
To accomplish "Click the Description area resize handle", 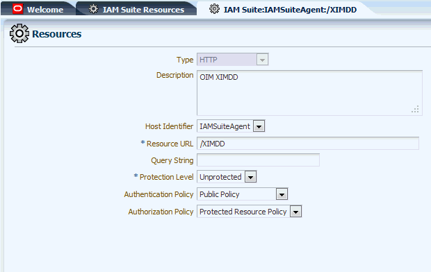I will click(415, 109).
